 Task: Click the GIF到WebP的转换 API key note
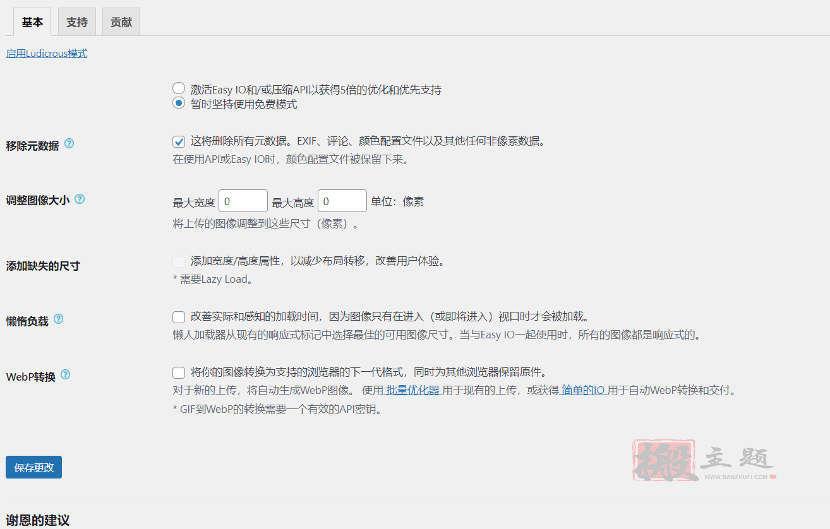(x=277, y=409)
